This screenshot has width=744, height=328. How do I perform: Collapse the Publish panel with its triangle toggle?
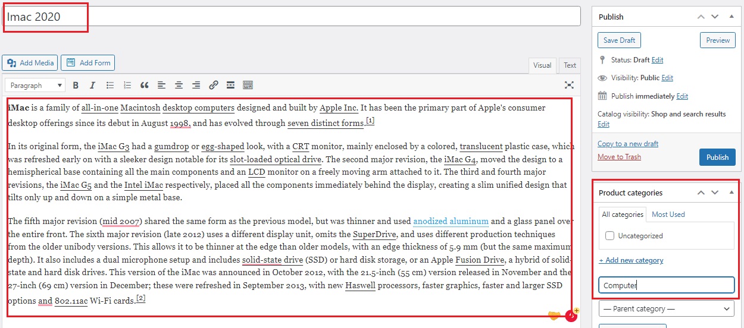731,17
